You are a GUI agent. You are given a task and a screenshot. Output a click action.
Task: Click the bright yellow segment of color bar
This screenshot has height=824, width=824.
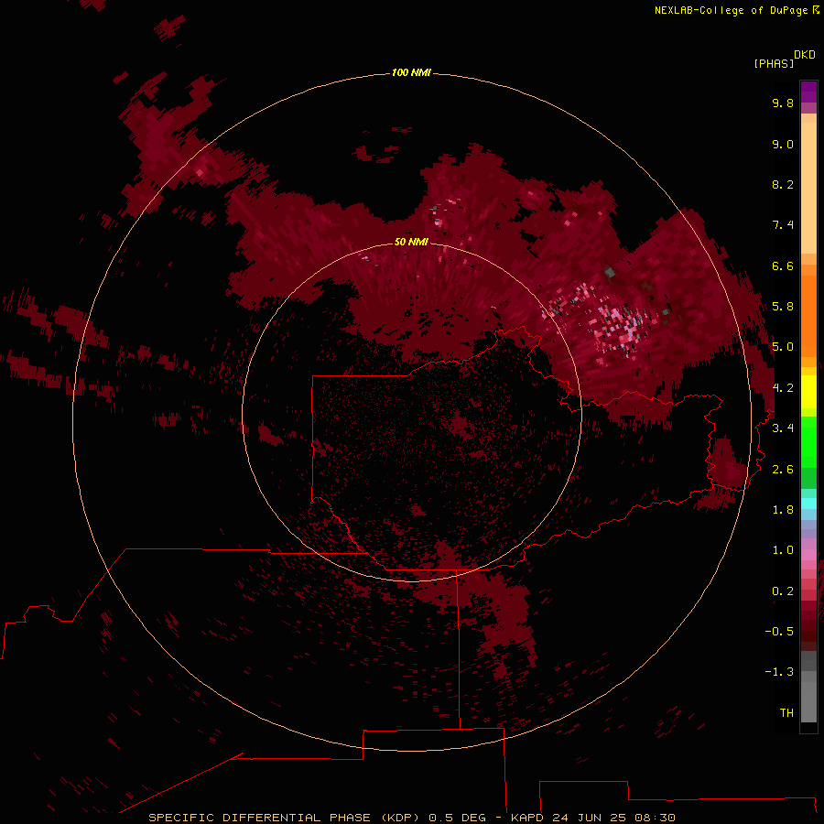(808, 392)
